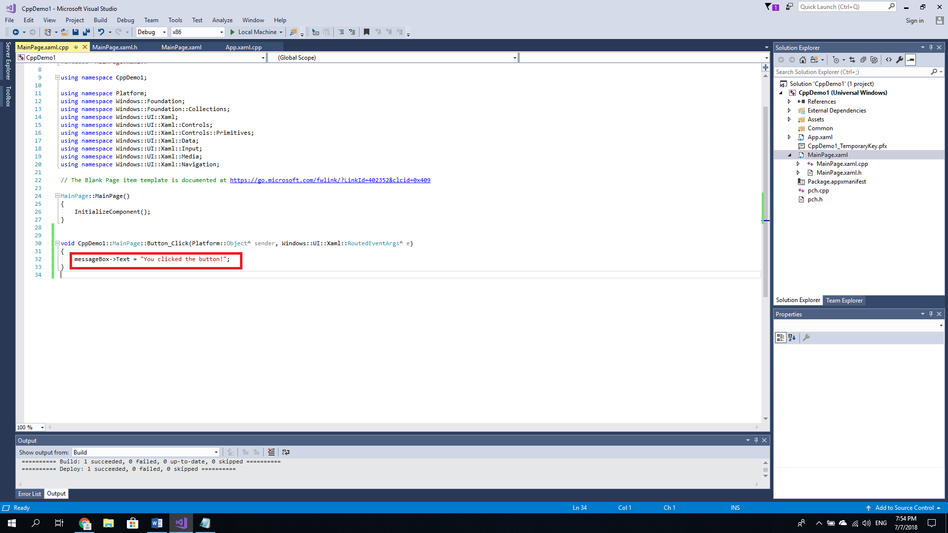The width and height of the screenshot is (948, 533).
Task: Click the New Project toolbar icon
Action: point(47,32)
